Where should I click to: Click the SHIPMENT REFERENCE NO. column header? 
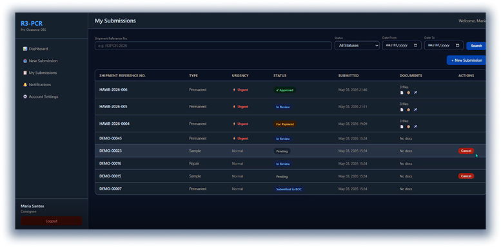coord(123,75)
